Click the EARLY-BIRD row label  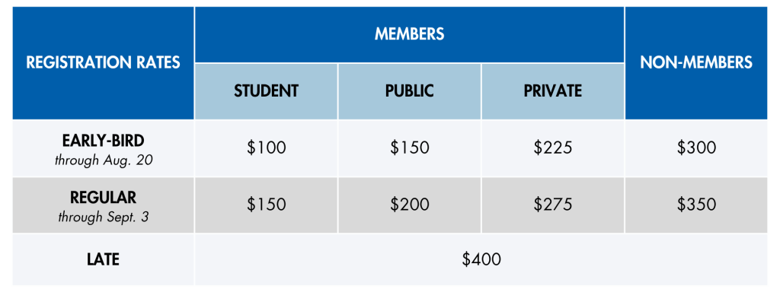point(103,141)
